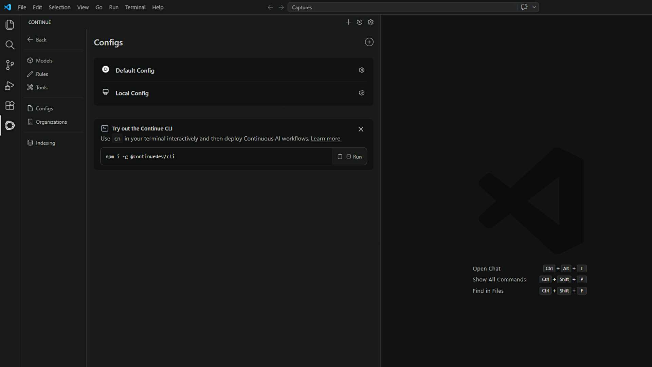
Task: Open the Run menu
Action: (114, 7)
